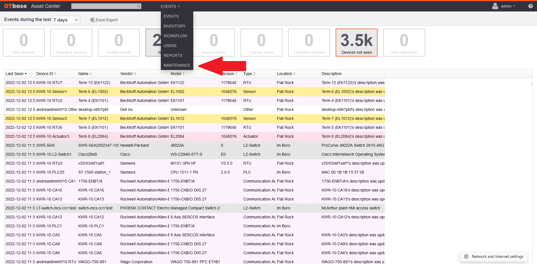Open the help question mark icon

(x=531, y=6)
